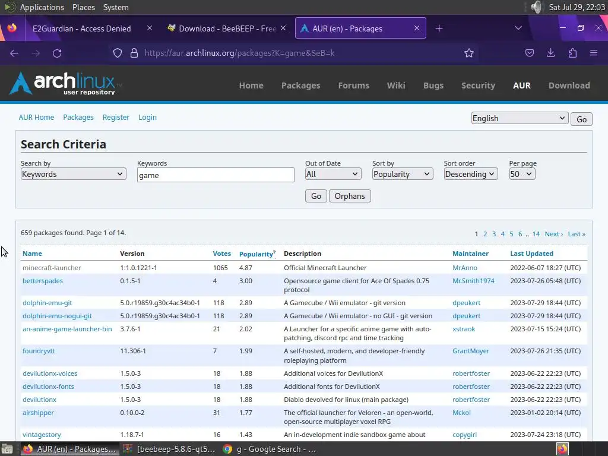Click the tracking protection shield icon
Screen dimensions: 608x456
(x=117, y=53)
